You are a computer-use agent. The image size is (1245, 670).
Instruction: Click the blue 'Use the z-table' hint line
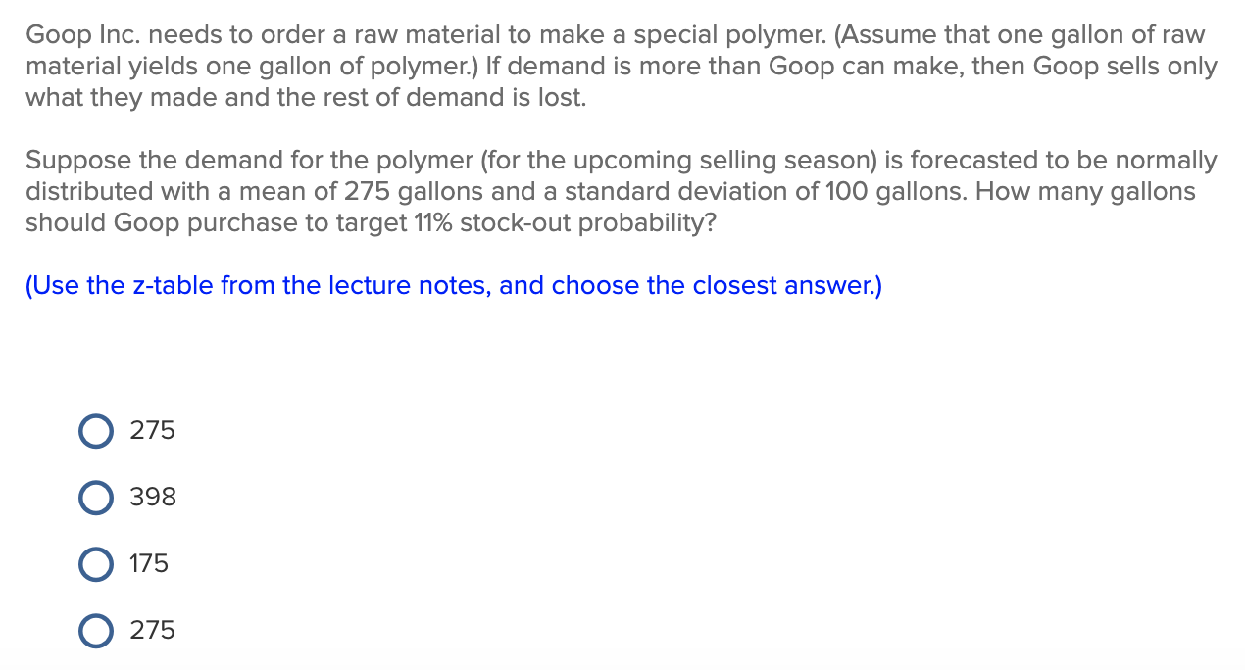click(454, 286)
